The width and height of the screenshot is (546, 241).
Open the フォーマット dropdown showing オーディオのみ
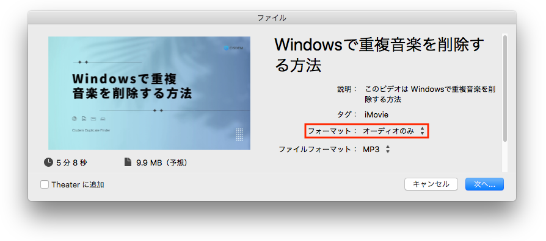393,131
